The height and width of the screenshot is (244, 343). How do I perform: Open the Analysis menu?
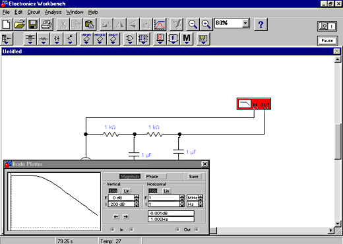pyautogui.click(x=53, y=12)
